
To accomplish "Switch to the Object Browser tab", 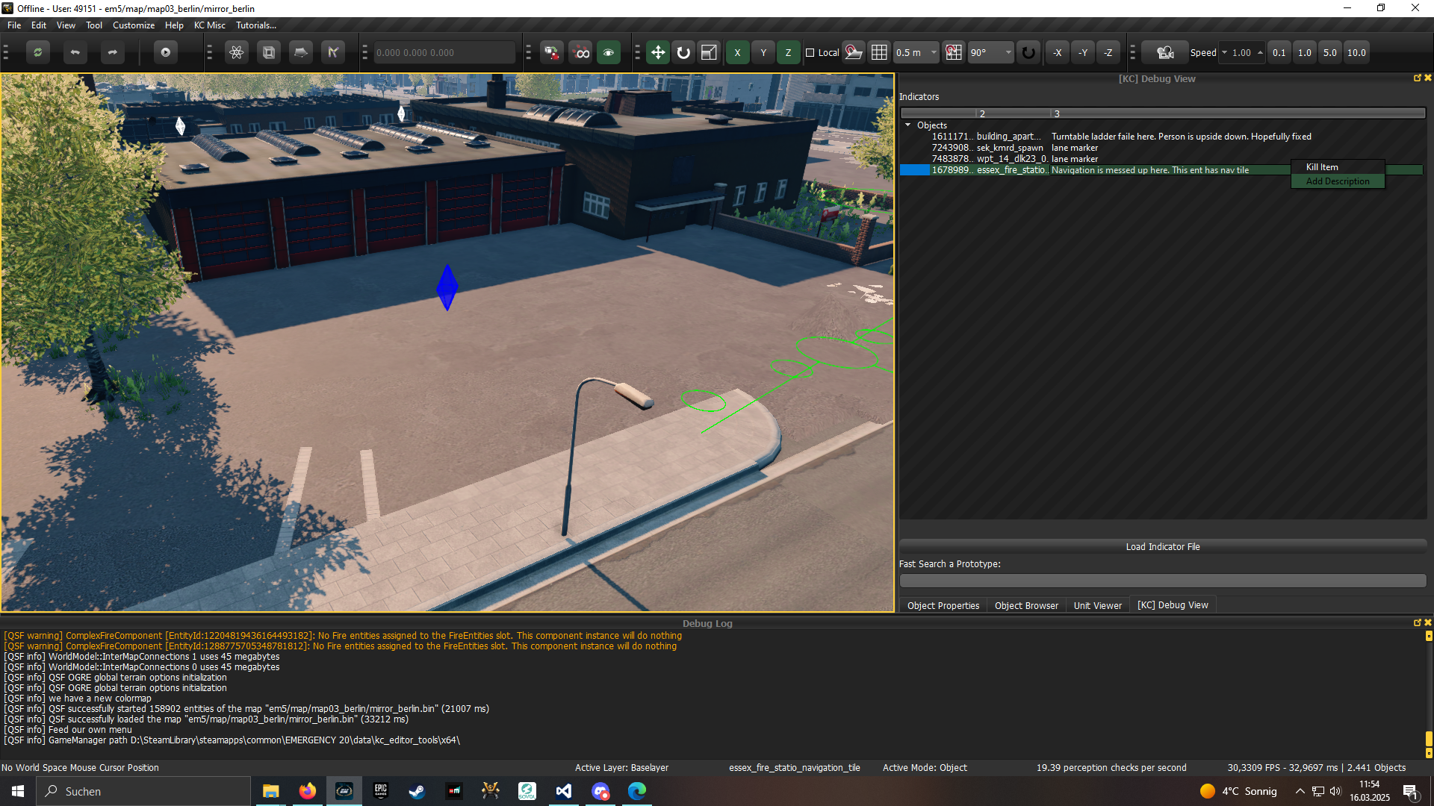I will (x=1026, y=605).
